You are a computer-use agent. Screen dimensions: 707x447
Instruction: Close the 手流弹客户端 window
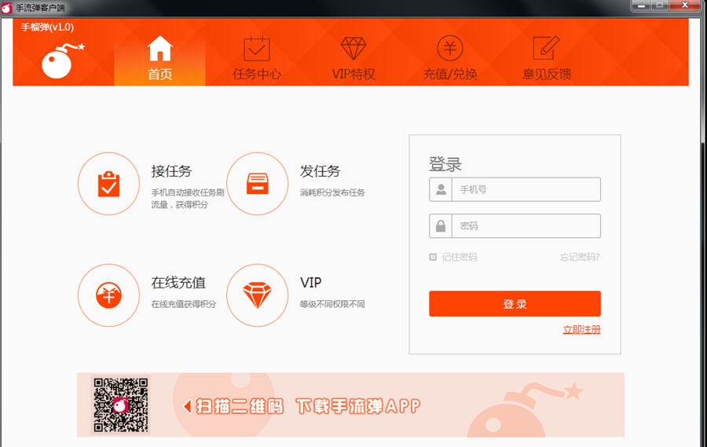coord(684,5)
